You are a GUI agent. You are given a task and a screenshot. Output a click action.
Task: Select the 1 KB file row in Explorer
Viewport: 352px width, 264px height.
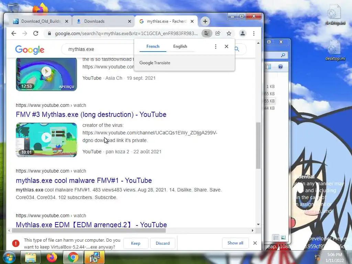(270, 86)
